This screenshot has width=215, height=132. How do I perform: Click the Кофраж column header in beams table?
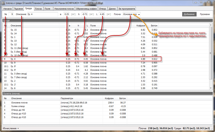(x=141, y=25)
